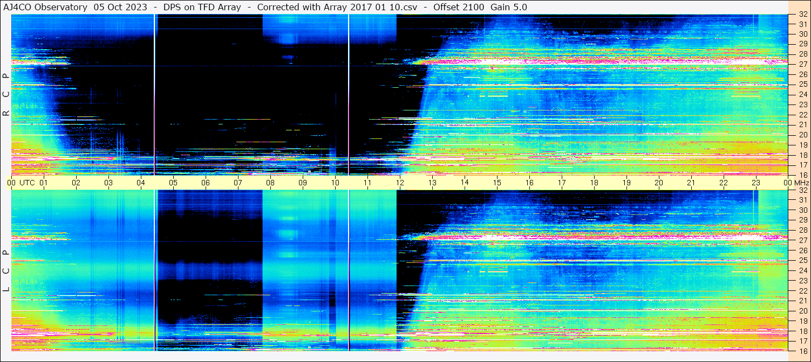Click the AJ4CO Observatory title text
The image size is (811, 362).
click(45, 7)
